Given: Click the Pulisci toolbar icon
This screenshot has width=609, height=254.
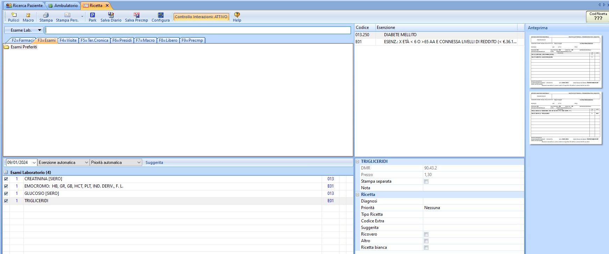Looking at the screenshot, I should point(14,17).
